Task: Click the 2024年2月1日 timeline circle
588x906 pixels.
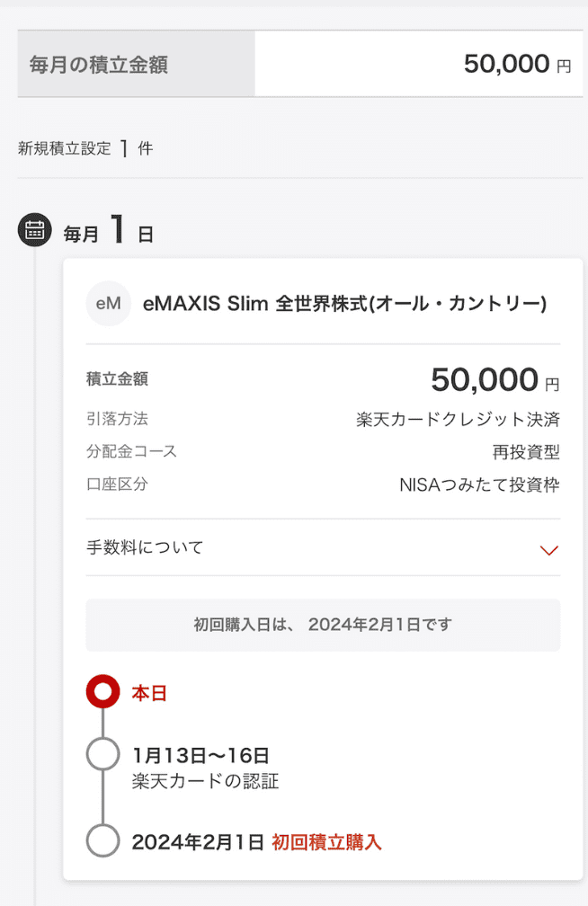Action: [x=102, y=840]
